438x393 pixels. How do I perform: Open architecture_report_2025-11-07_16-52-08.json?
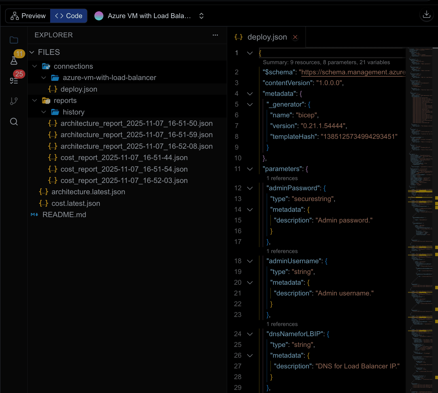(127, 146)
